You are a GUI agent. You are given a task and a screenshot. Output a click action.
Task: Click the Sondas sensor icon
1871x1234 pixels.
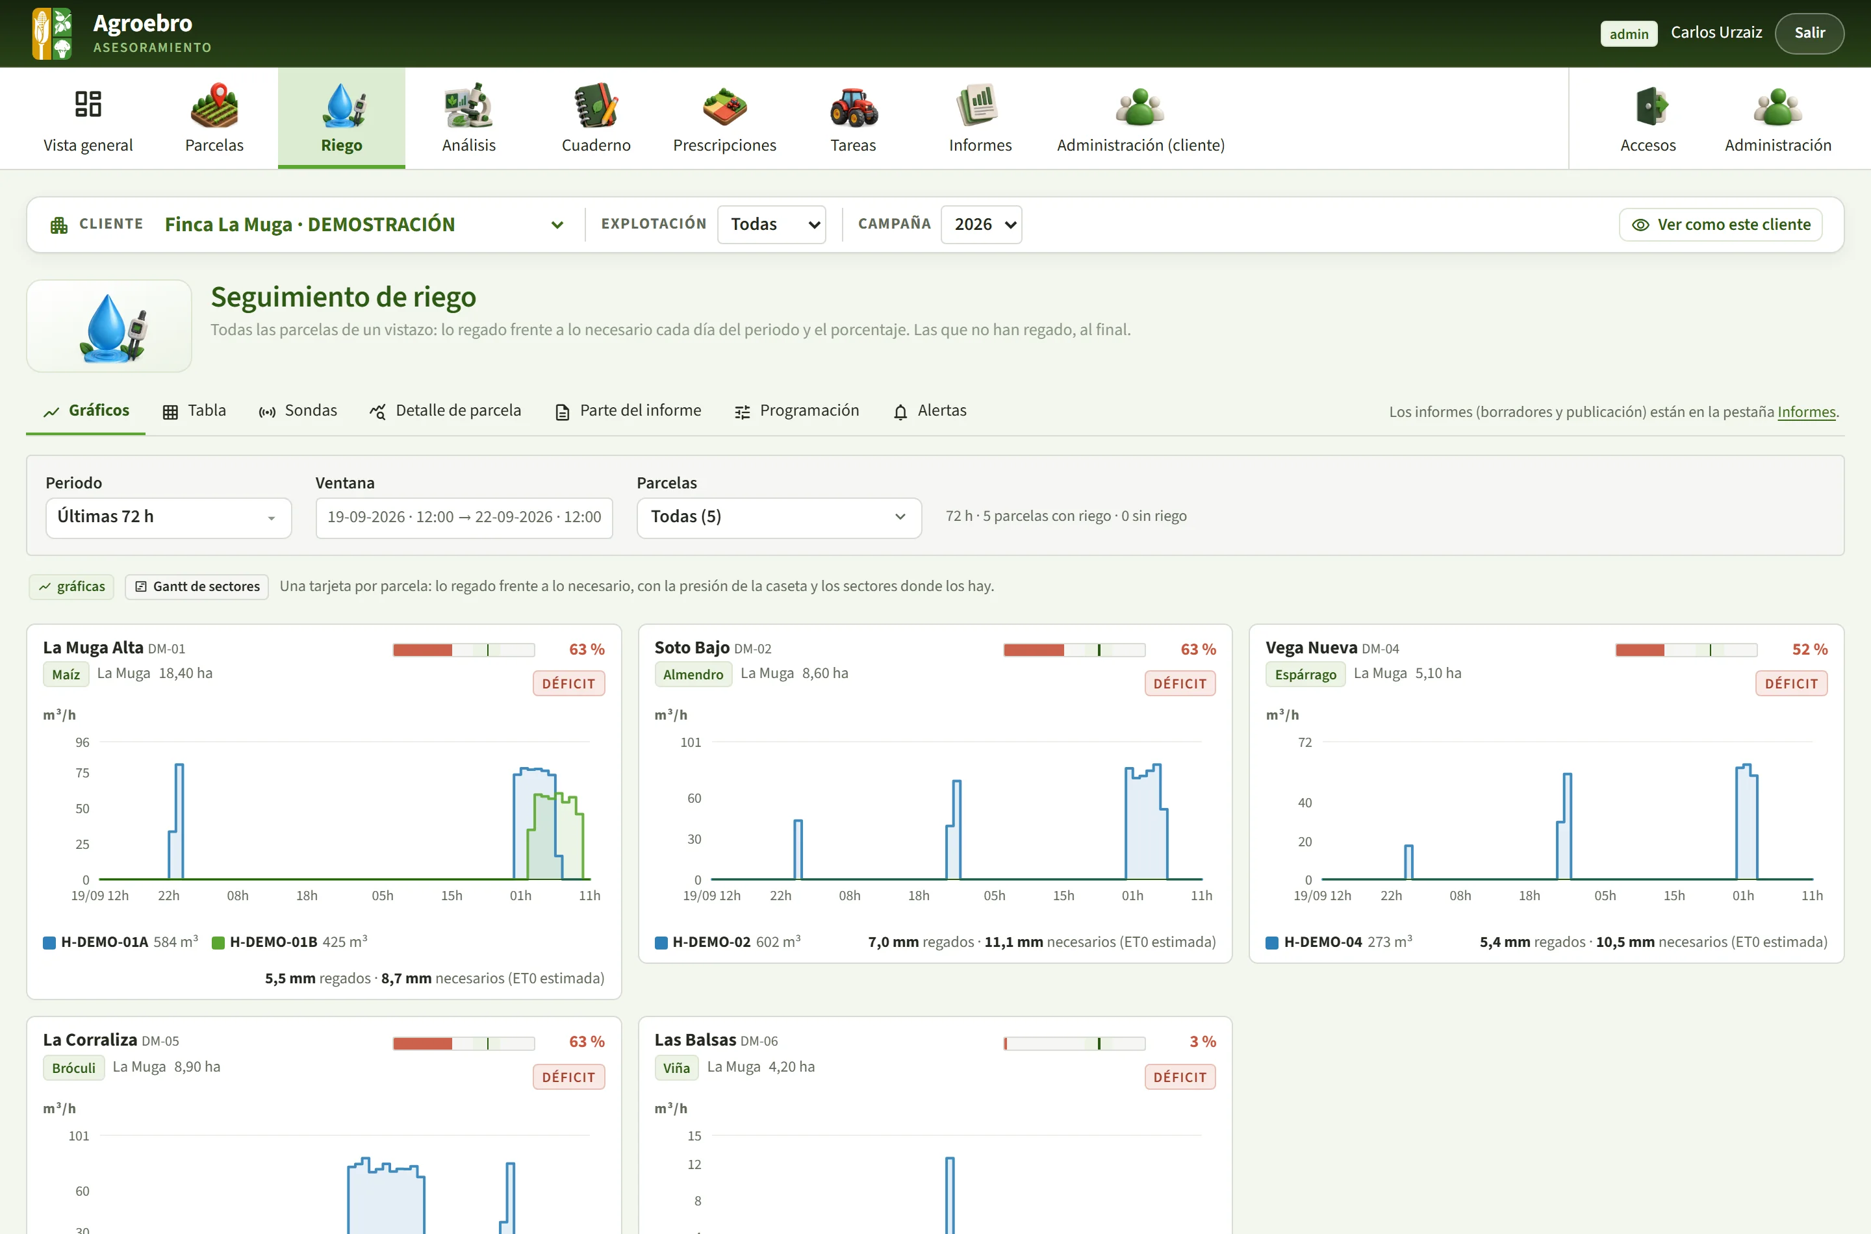[x=268, y=412]
